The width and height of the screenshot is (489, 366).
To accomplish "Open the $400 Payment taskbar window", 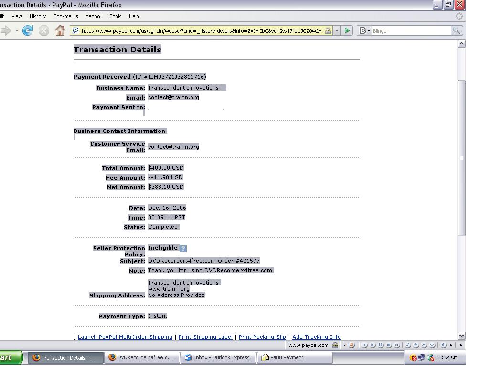I will click(x=295, y=357).
